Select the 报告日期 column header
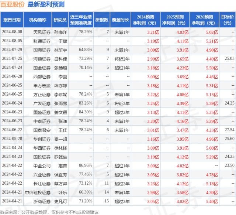Screen dimensions: 236x215 [x=12, y=20]
